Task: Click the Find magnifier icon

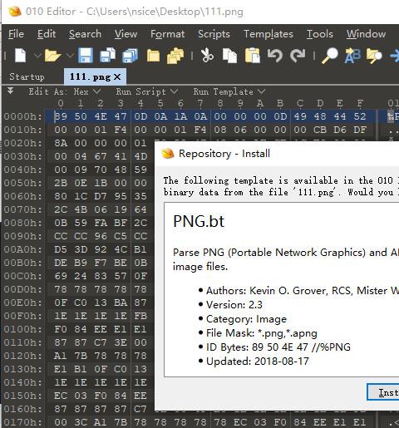Action: (x=330, y=56)
